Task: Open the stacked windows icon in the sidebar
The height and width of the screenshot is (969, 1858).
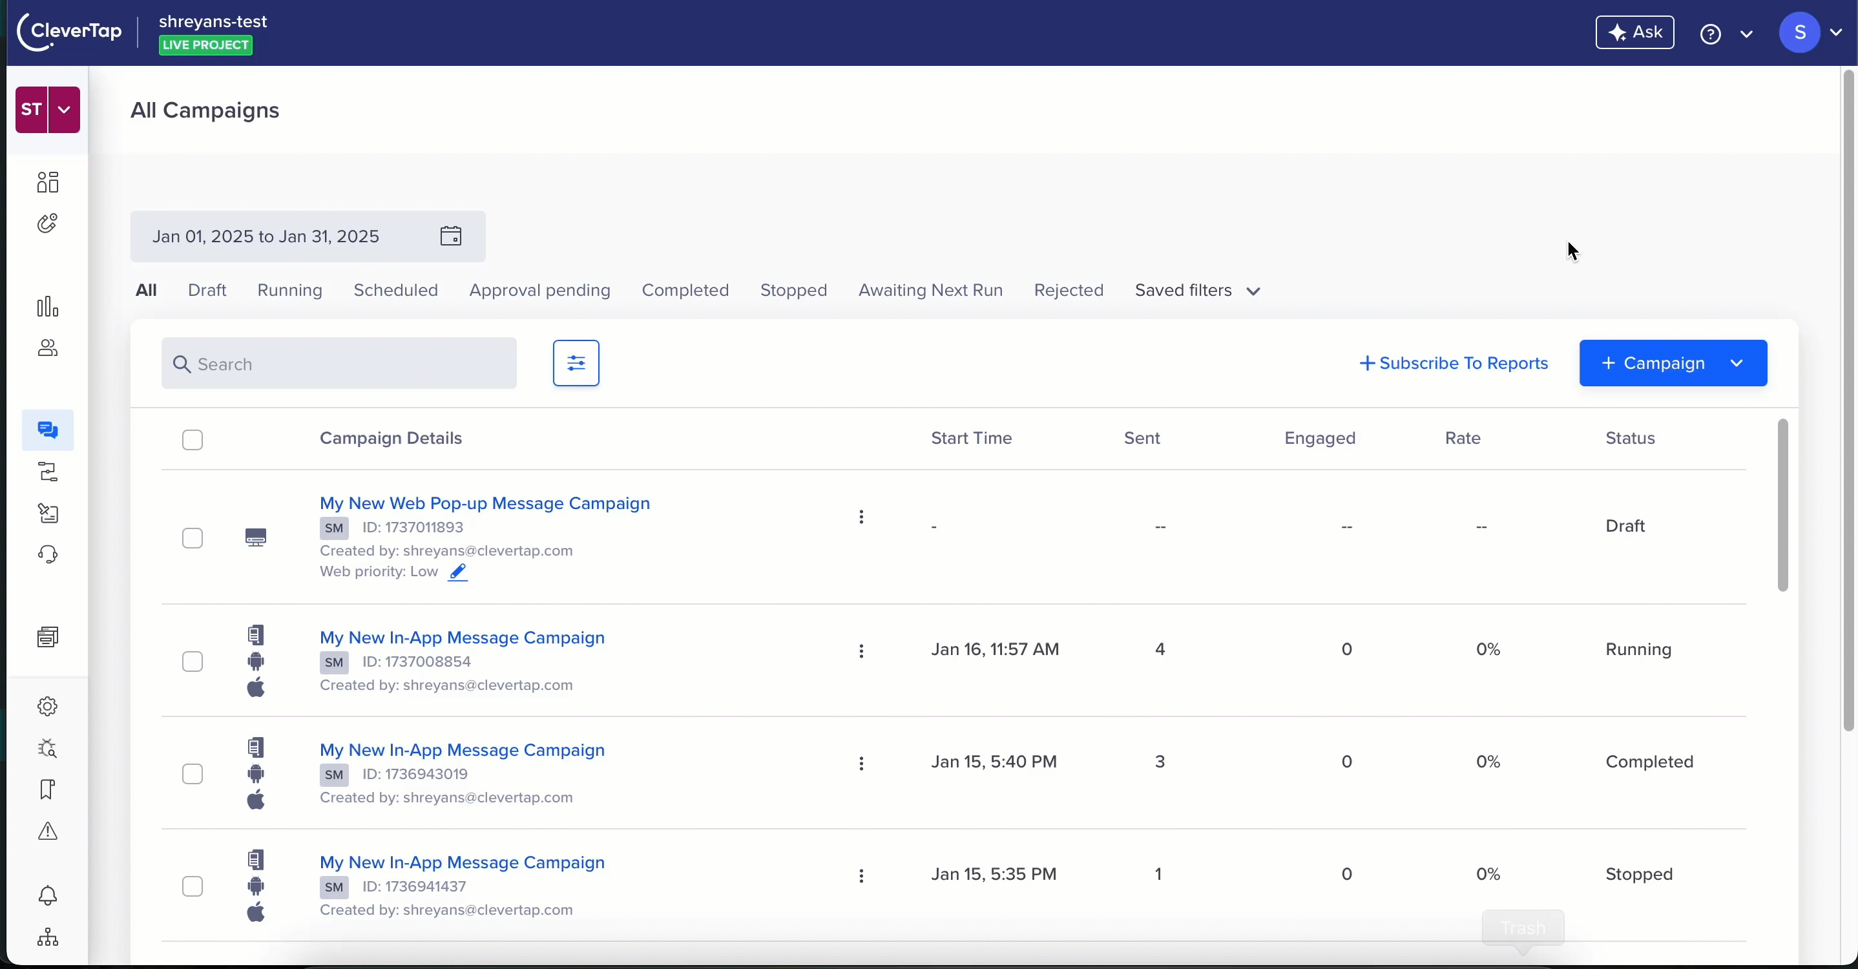Action: click(48, 636)
